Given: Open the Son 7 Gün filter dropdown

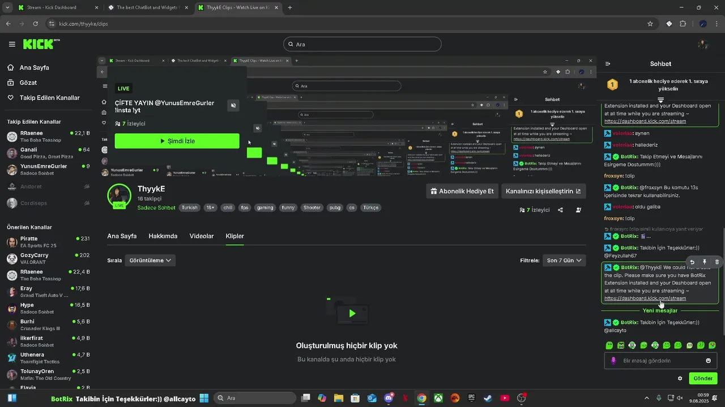Looking at the screenshot, I should pos(564,261).
